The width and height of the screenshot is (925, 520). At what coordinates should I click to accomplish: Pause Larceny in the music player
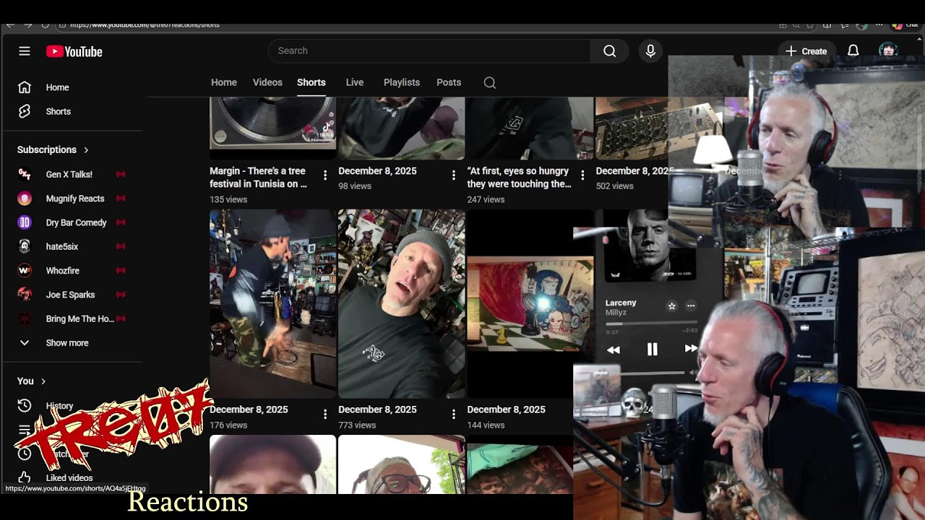(652, 350)
